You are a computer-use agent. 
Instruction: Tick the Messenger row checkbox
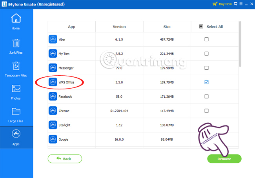tap(206, 68)
